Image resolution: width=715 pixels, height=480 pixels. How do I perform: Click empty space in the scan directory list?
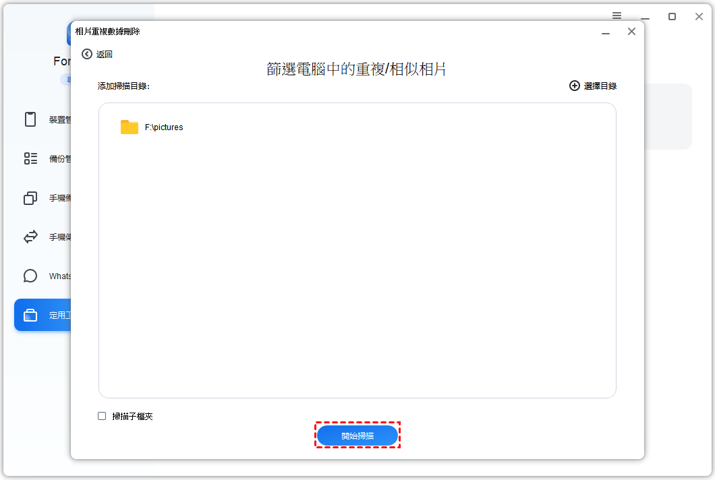pyautogui.click(x=357, y=270)
